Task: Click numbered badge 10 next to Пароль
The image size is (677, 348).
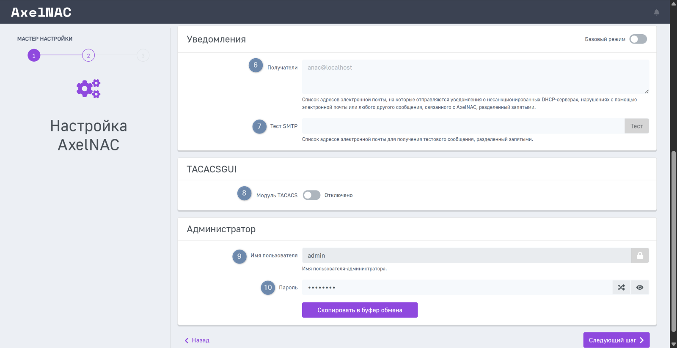Action: click(268, 288)
